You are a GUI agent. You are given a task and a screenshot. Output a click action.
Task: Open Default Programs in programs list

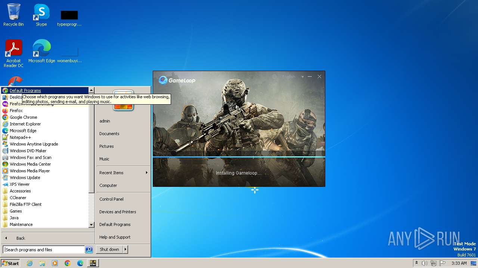tap(46, 90)
